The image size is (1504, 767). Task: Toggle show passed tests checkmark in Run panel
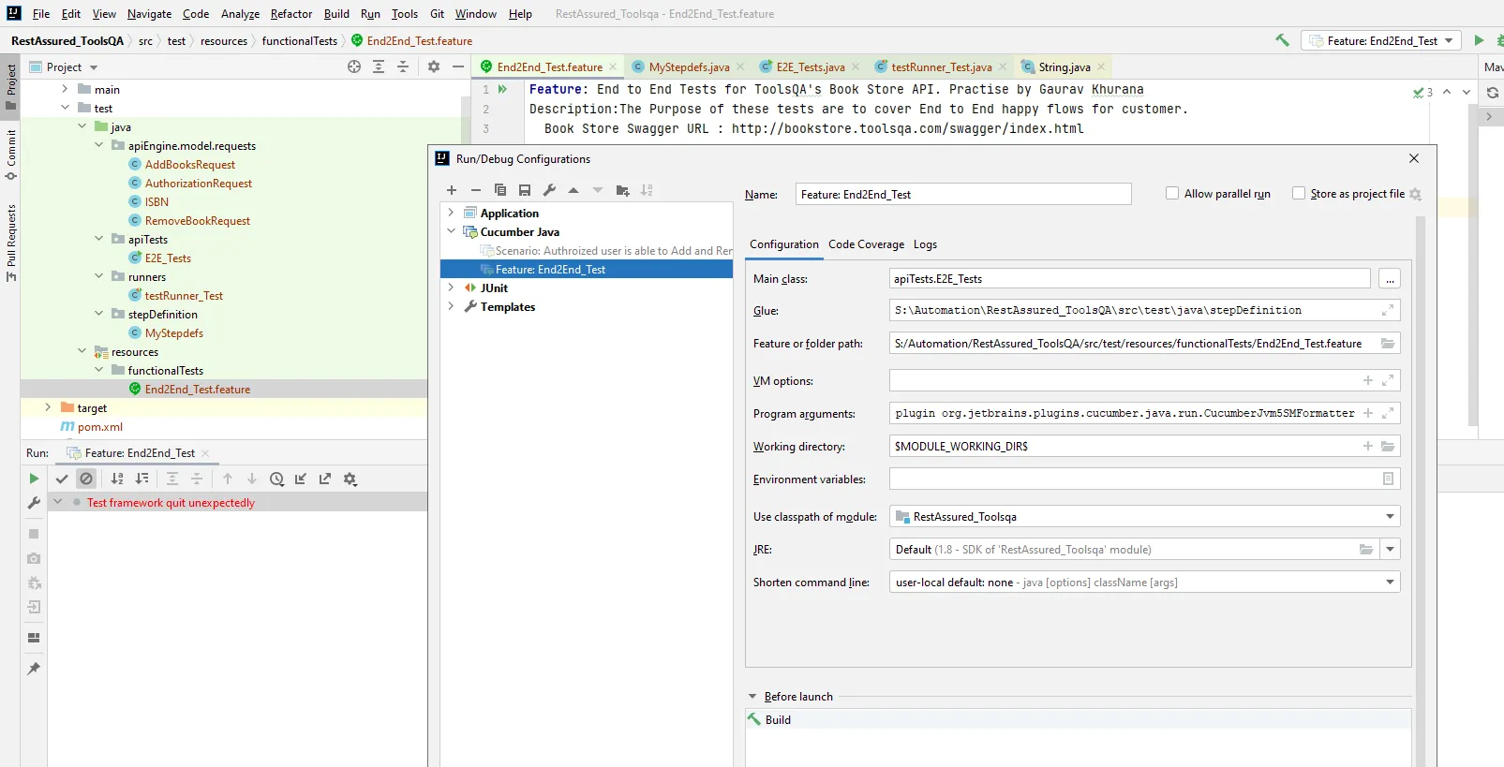[62, 479]
